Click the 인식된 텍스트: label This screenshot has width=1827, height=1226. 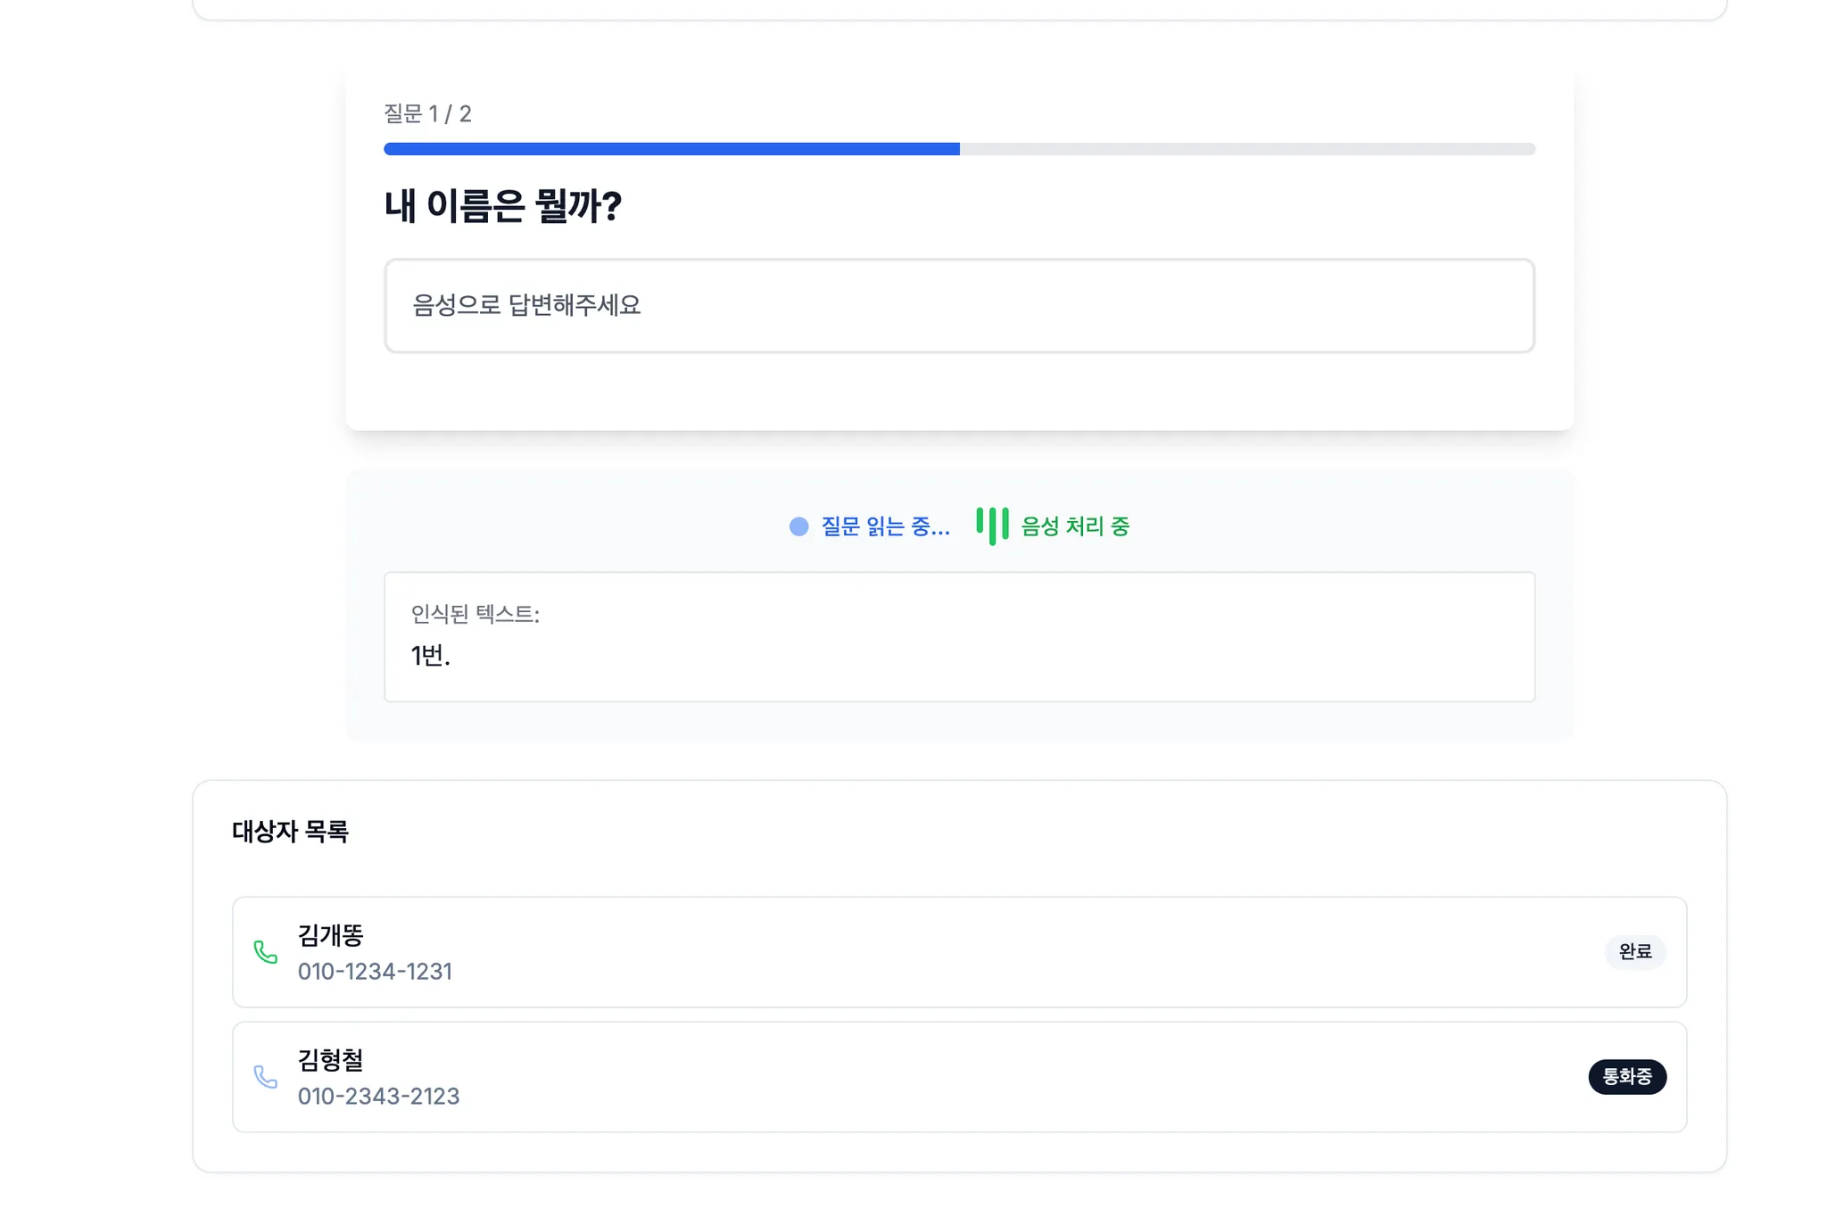(x=475, y=614)
